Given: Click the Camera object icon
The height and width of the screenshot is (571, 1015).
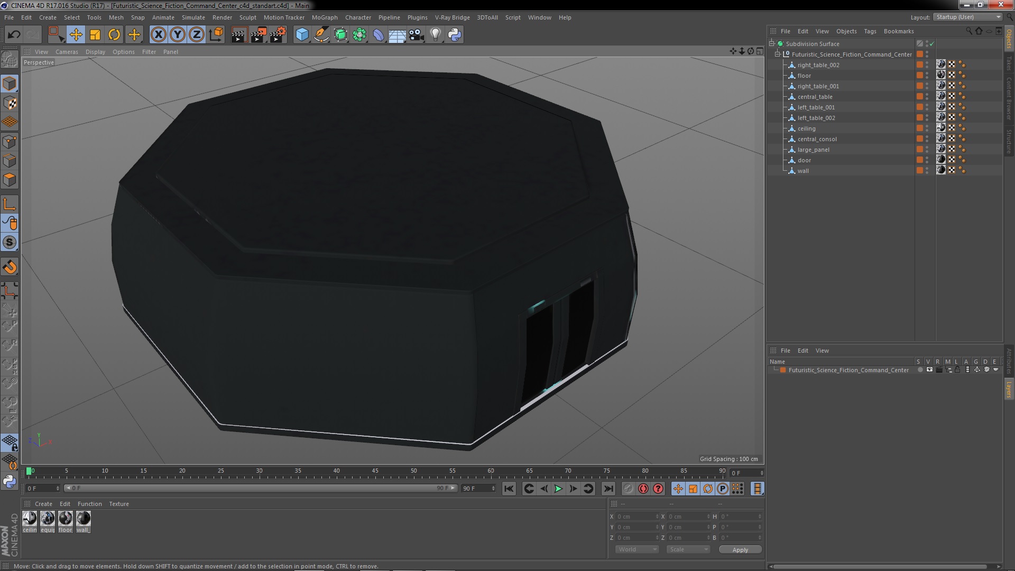Looking at the screenshot, I should click(417, 35).
